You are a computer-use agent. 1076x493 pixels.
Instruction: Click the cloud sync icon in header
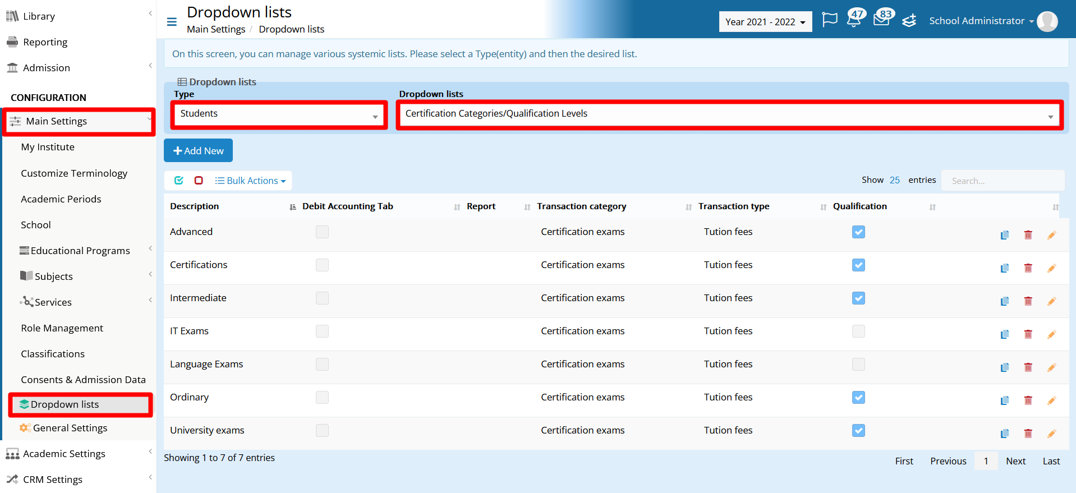[x=909, y=21]
